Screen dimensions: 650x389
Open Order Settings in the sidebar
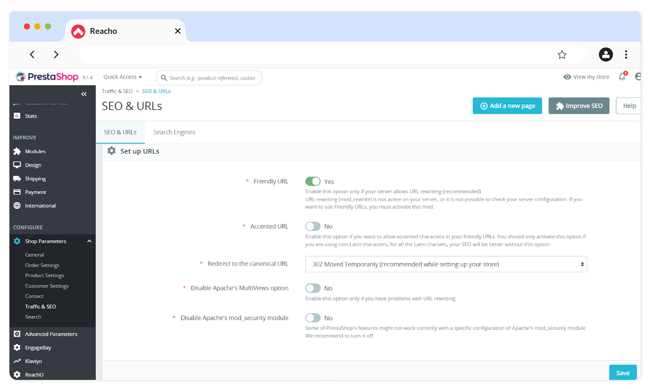pos(42,265)
